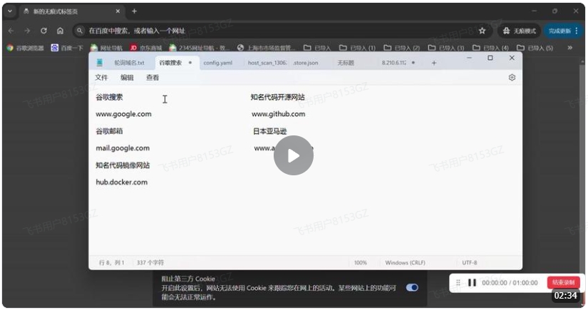Maximize the Notepad window
588x310 pixels.
tap(490, 58)
